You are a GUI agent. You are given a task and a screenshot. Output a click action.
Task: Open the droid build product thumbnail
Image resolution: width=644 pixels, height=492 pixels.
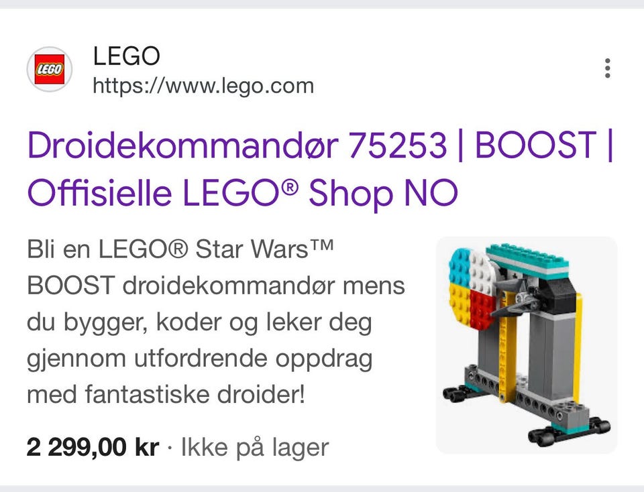(x=526, y=345)
